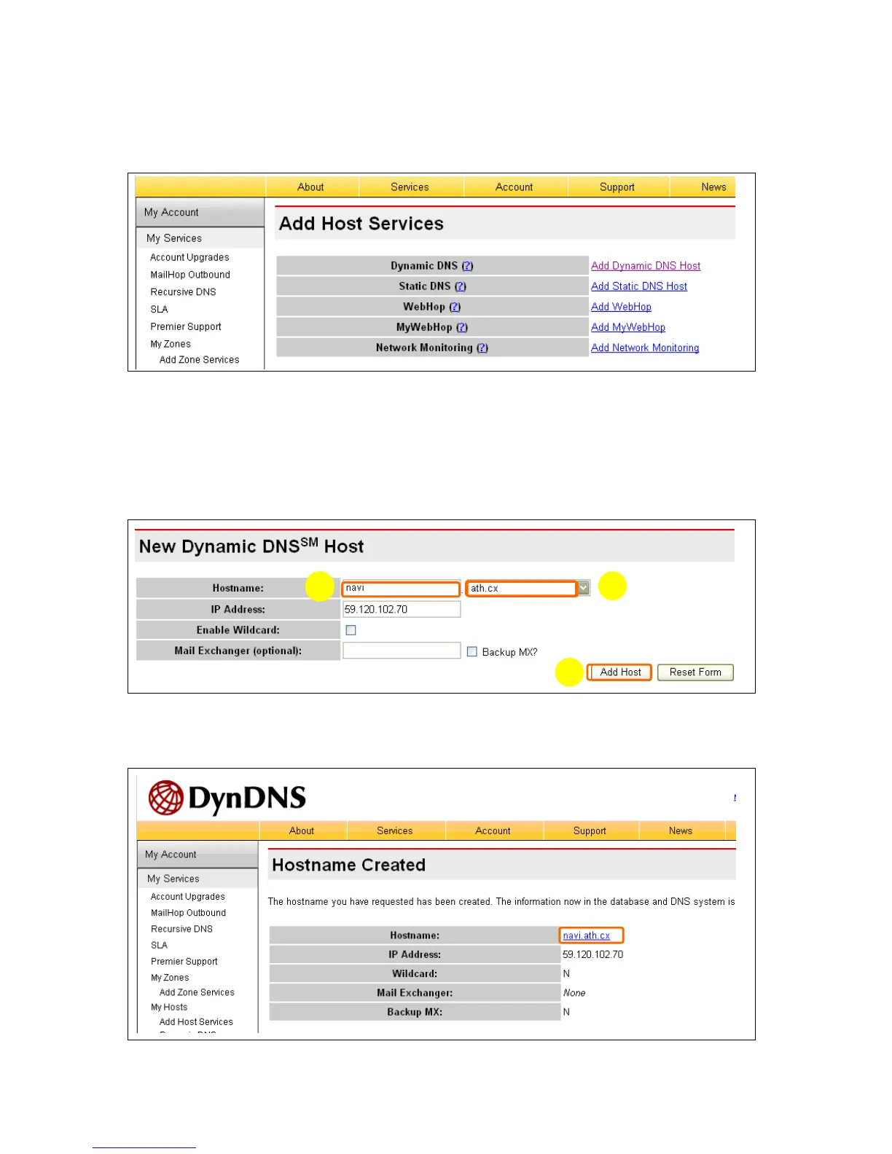Click the Add Network Monitoring link
This screenshot has height=1154, width=892.
tap(645, 348)
